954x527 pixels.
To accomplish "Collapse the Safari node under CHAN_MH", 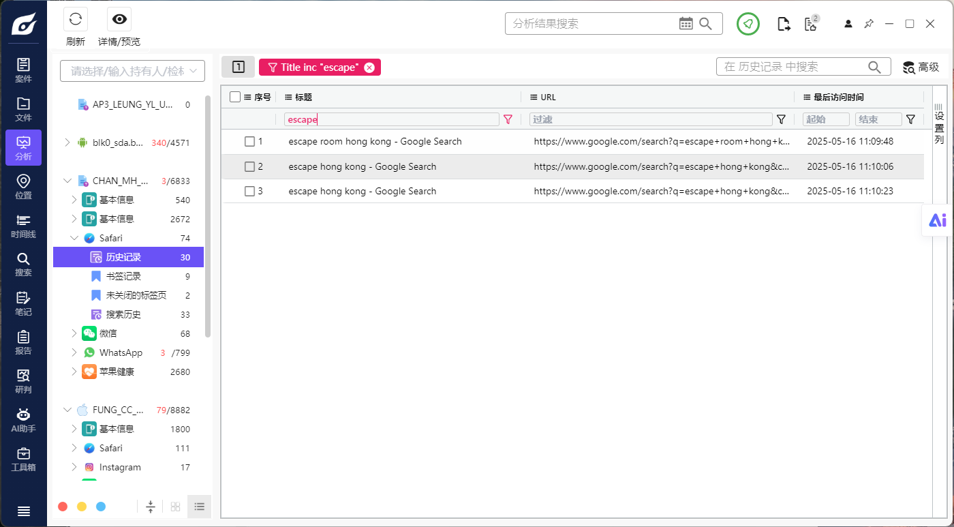I will [x=74, y=238].
